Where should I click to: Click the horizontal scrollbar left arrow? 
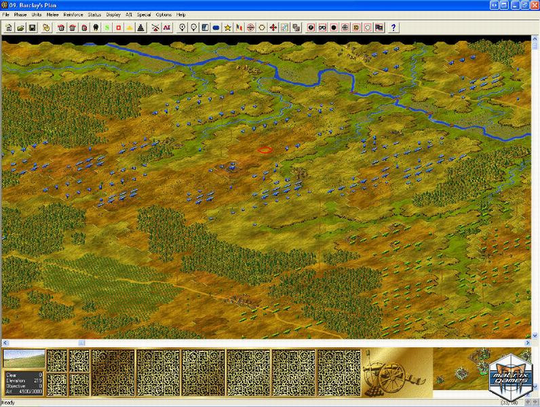point(5,343)
